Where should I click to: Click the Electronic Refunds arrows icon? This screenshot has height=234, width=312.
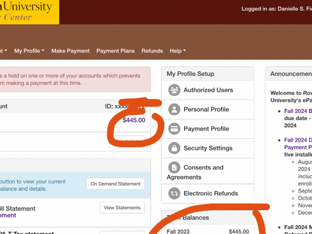click(x=174, y=193)
